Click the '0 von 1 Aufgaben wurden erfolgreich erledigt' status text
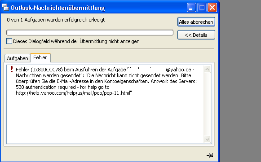 (x=56, y=20)
